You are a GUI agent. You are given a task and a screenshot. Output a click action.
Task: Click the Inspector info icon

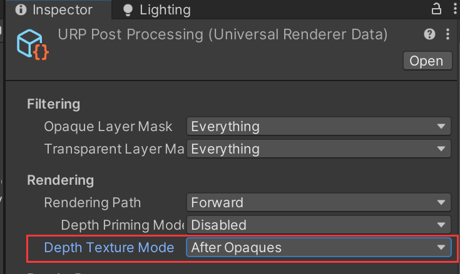click(21, 9)
